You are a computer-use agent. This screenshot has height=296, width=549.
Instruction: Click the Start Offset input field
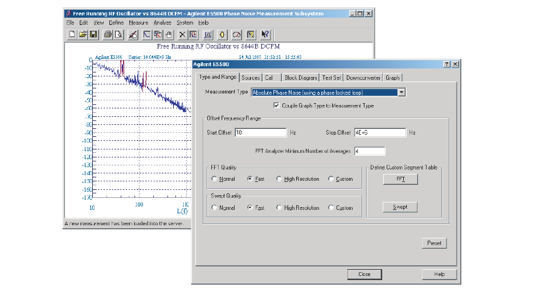[260, 133]
